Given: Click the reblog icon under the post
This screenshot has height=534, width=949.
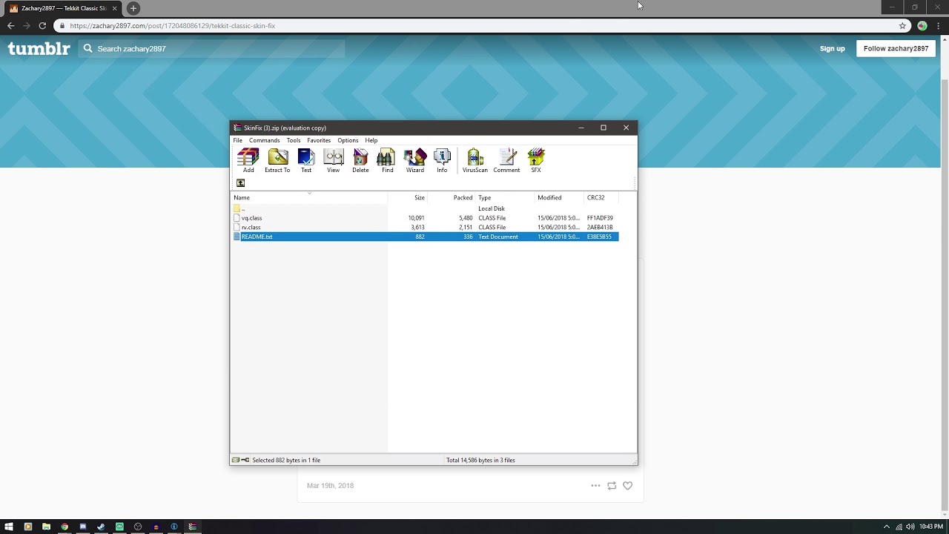Looking at the screenshot, I should tap(612, 486).
